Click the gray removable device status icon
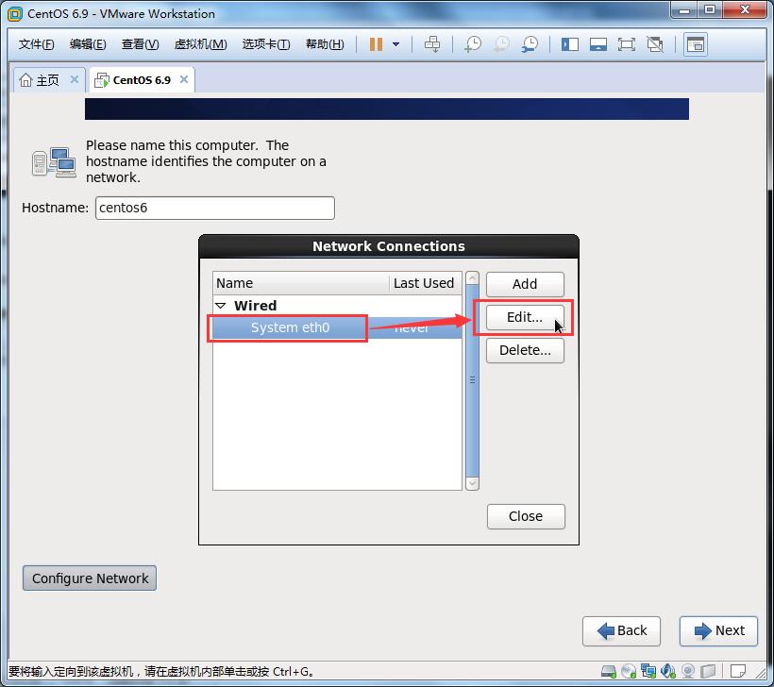The height and width of the screenshot is (687, 774). pyautogui.click(x=708, y=671)
